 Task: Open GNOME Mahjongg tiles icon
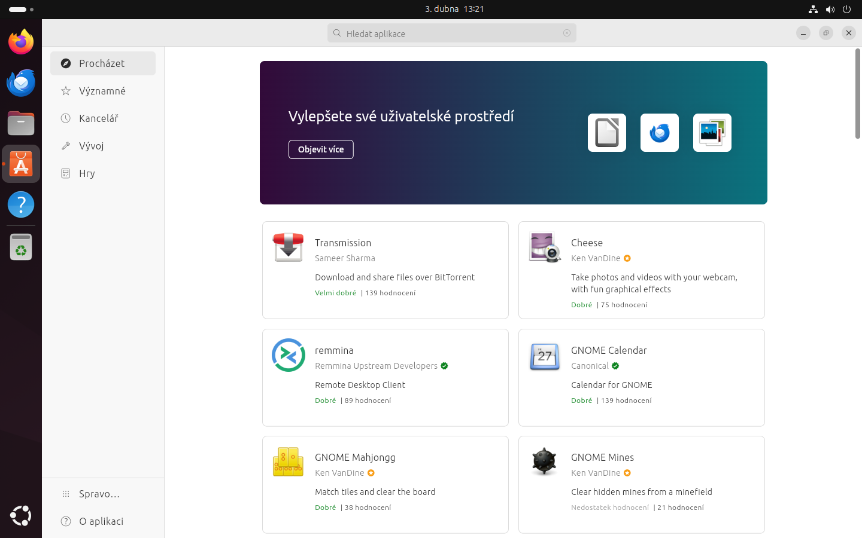click(288, 462)
